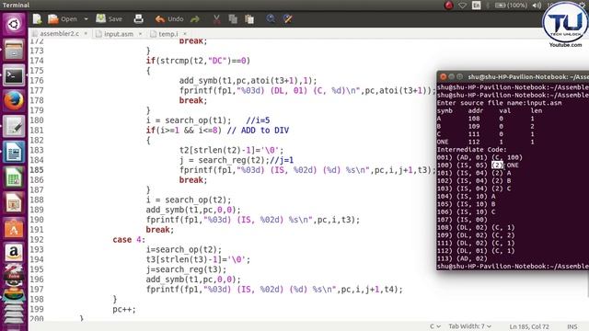
Task: Launch Firefox from the launcher
Action: pos(14,100)
